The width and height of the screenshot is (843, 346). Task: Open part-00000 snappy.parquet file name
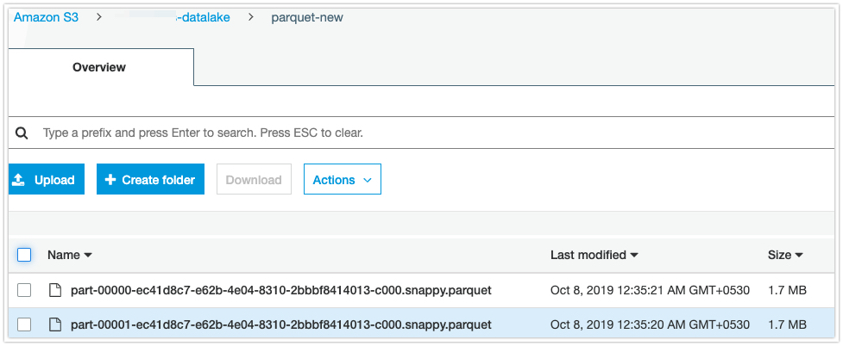click(x=281, y=291)
